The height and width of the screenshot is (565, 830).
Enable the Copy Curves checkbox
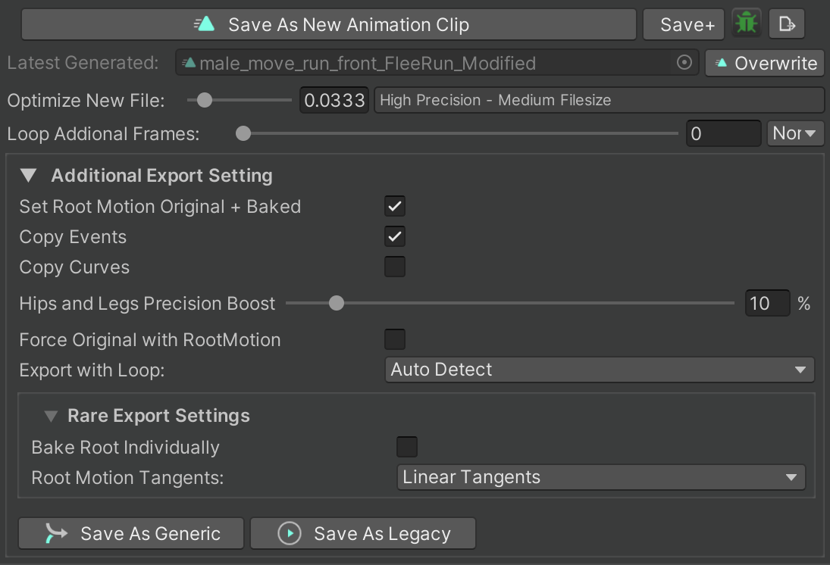pyautogui.click(x=395, y=267)
